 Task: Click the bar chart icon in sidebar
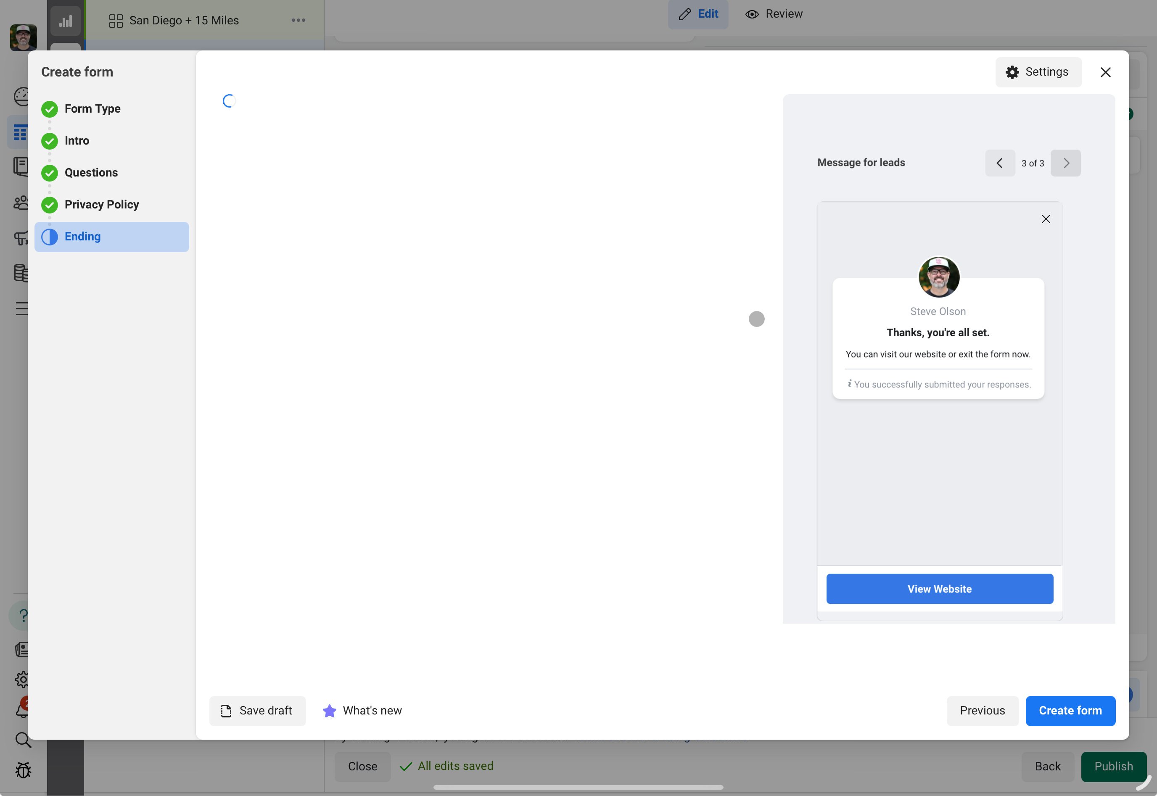click(65, 21)
